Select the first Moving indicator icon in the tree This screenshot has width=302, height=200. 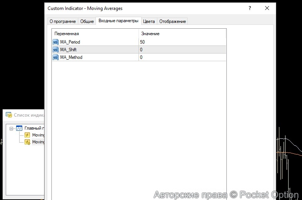point(27,135)
